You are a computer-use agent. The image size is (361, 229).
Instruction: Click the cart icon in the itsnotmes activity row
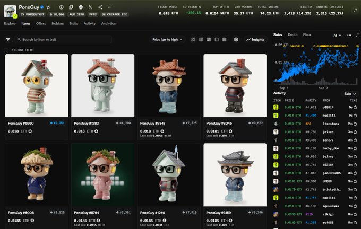pos(355,124)
